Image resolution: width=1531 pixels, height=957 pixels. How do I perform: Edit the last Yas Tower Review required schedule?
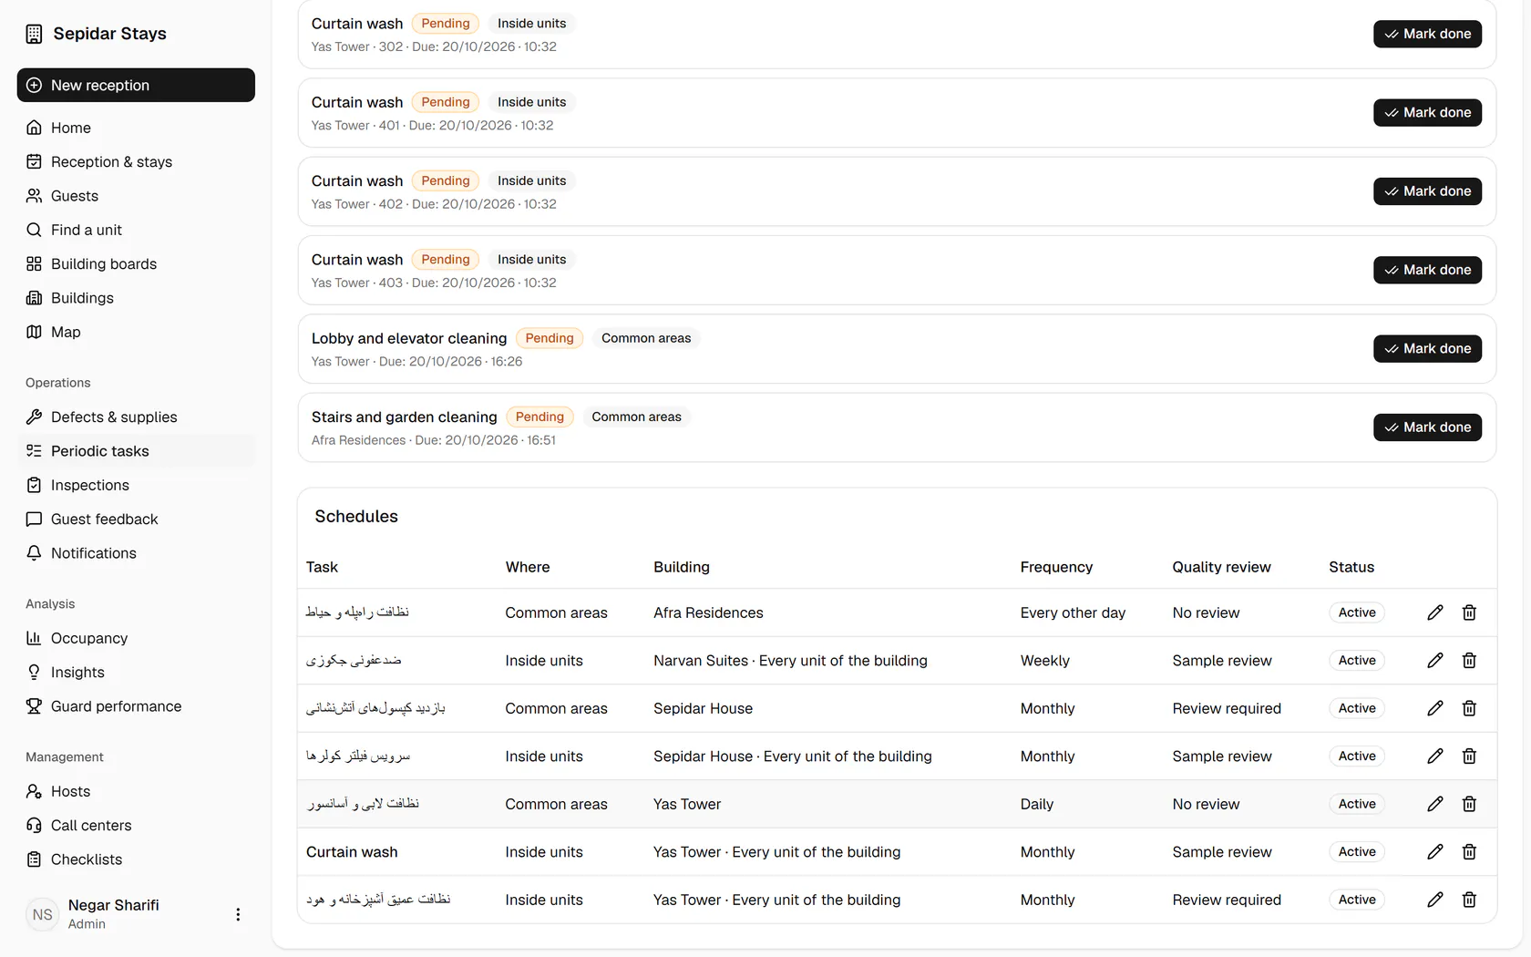tap(1435, 900)
